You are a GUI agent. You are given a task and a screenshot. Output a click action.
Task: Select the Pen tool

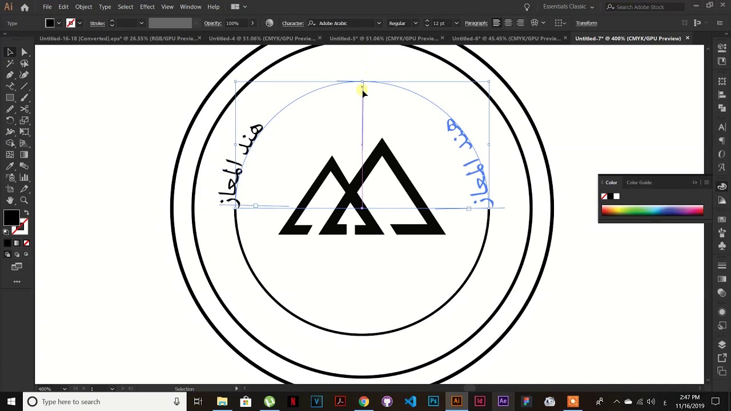coord(10,75)
